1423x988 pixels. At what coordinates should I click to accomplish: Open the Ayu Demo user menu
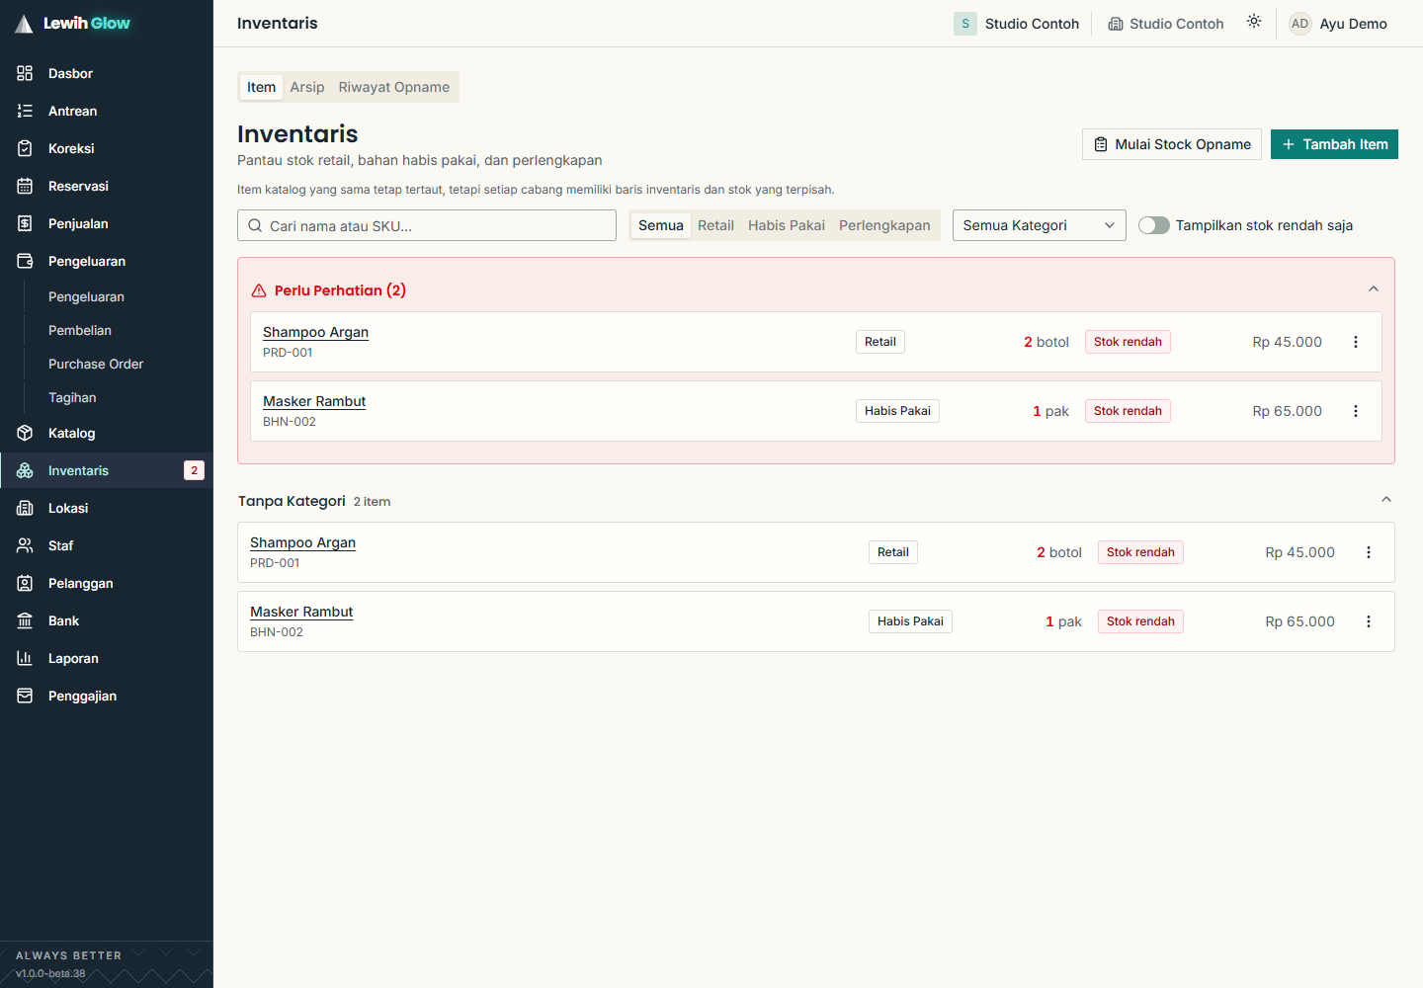[x=1339, y=24]
